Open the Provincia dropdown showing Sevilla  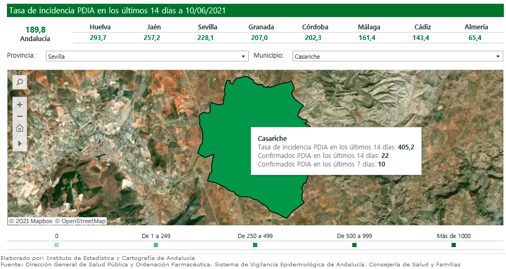147,56
